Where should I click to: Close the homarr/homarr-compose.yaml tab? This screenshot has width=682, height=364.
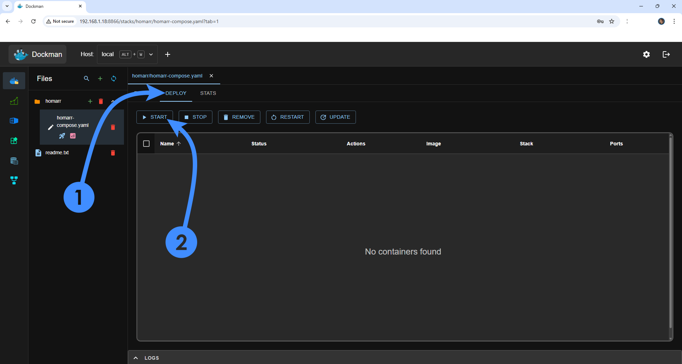211,76
